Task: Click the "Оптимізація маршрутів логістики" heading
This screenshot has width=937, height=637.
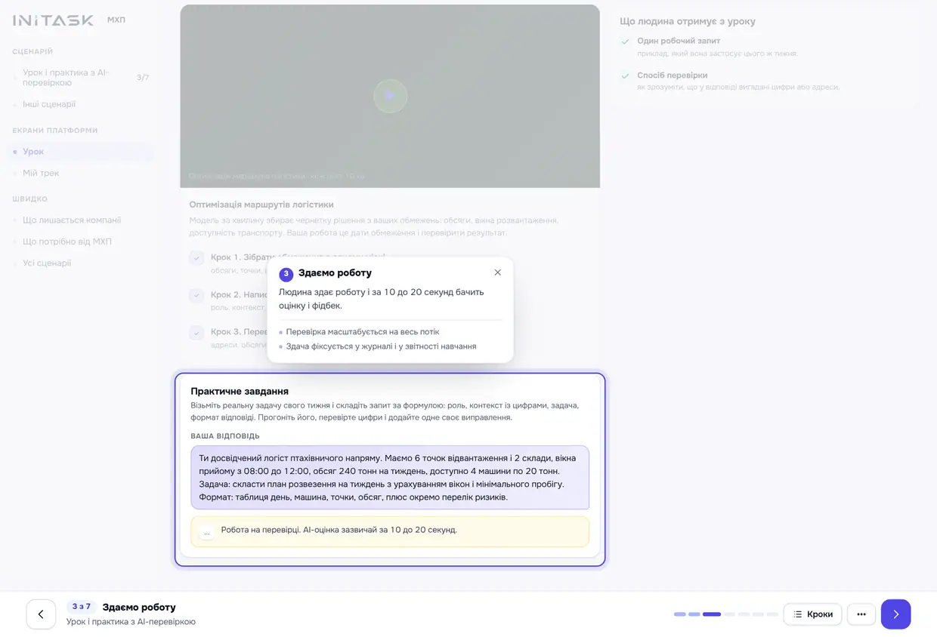Action: point(261,205)
